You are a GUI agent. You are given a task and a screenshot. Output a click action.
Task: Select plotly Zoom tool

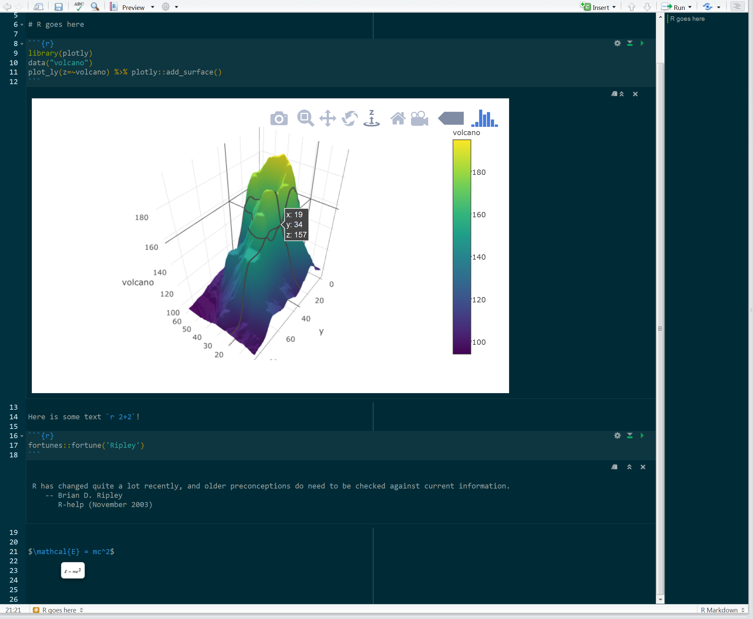pyautogui.click(x=306, y=118)
